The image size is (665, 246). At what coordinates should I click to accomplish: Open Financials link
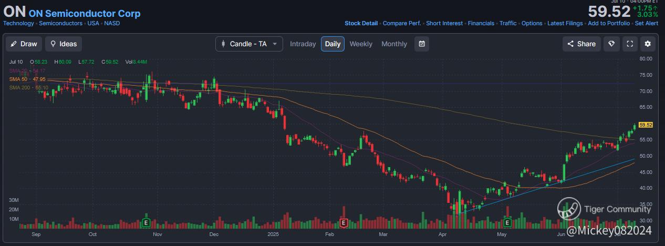coord(481,23)
